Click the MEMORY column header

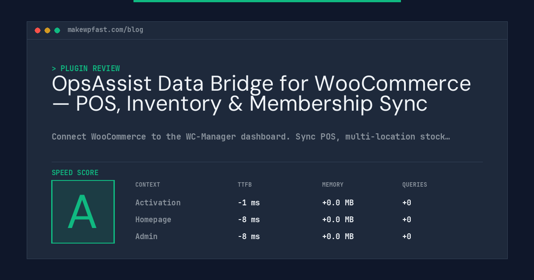(333, 184)
